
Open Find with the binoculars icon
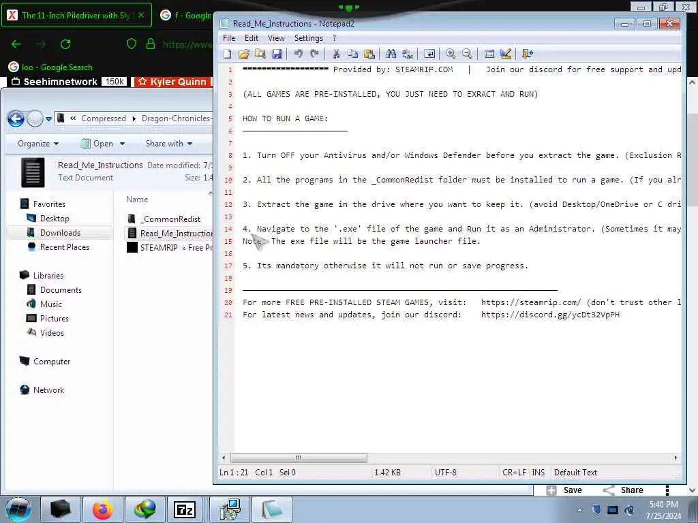point(391,54)
